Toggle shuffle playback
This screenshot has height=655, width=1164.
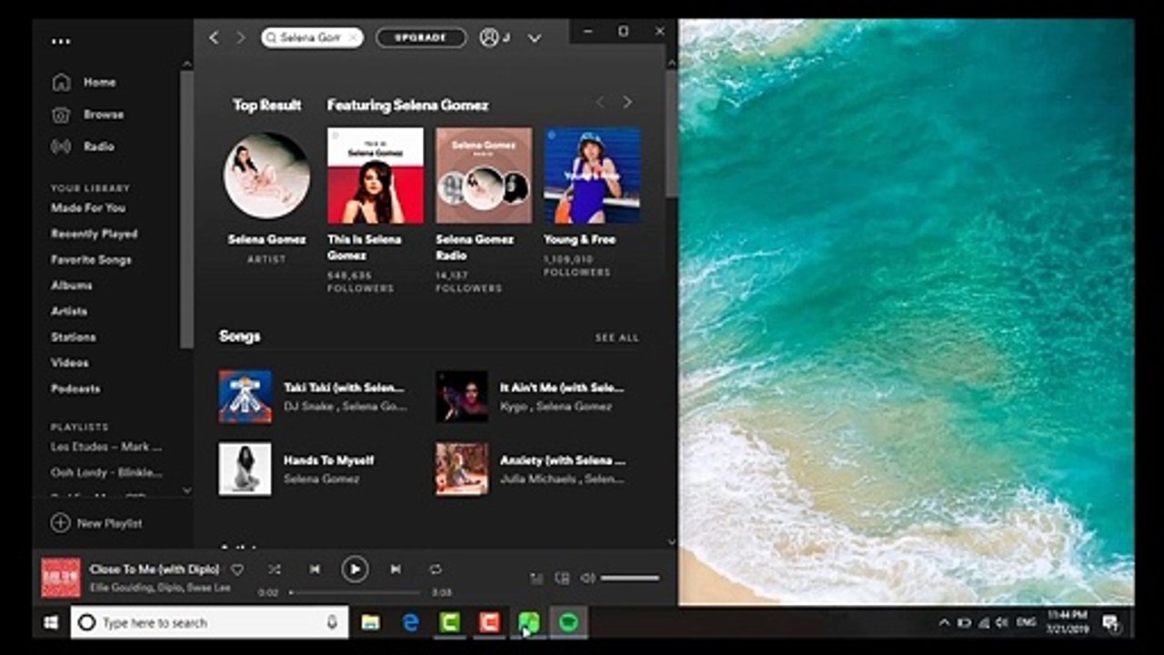click(x=275, y=569)
